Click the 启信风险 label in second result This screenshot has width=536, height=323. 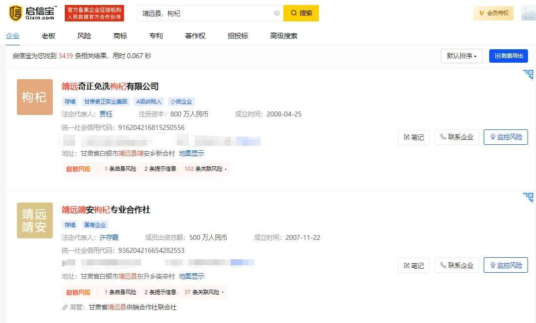point(78,292)
